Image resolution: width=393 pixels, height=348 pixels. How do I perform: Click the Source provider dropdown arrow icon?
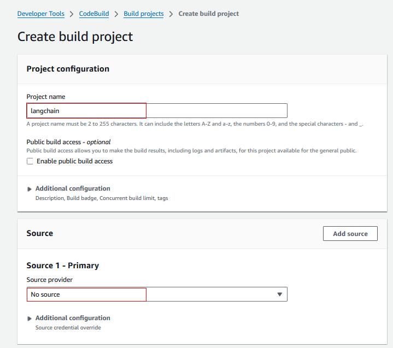(279, 294)
